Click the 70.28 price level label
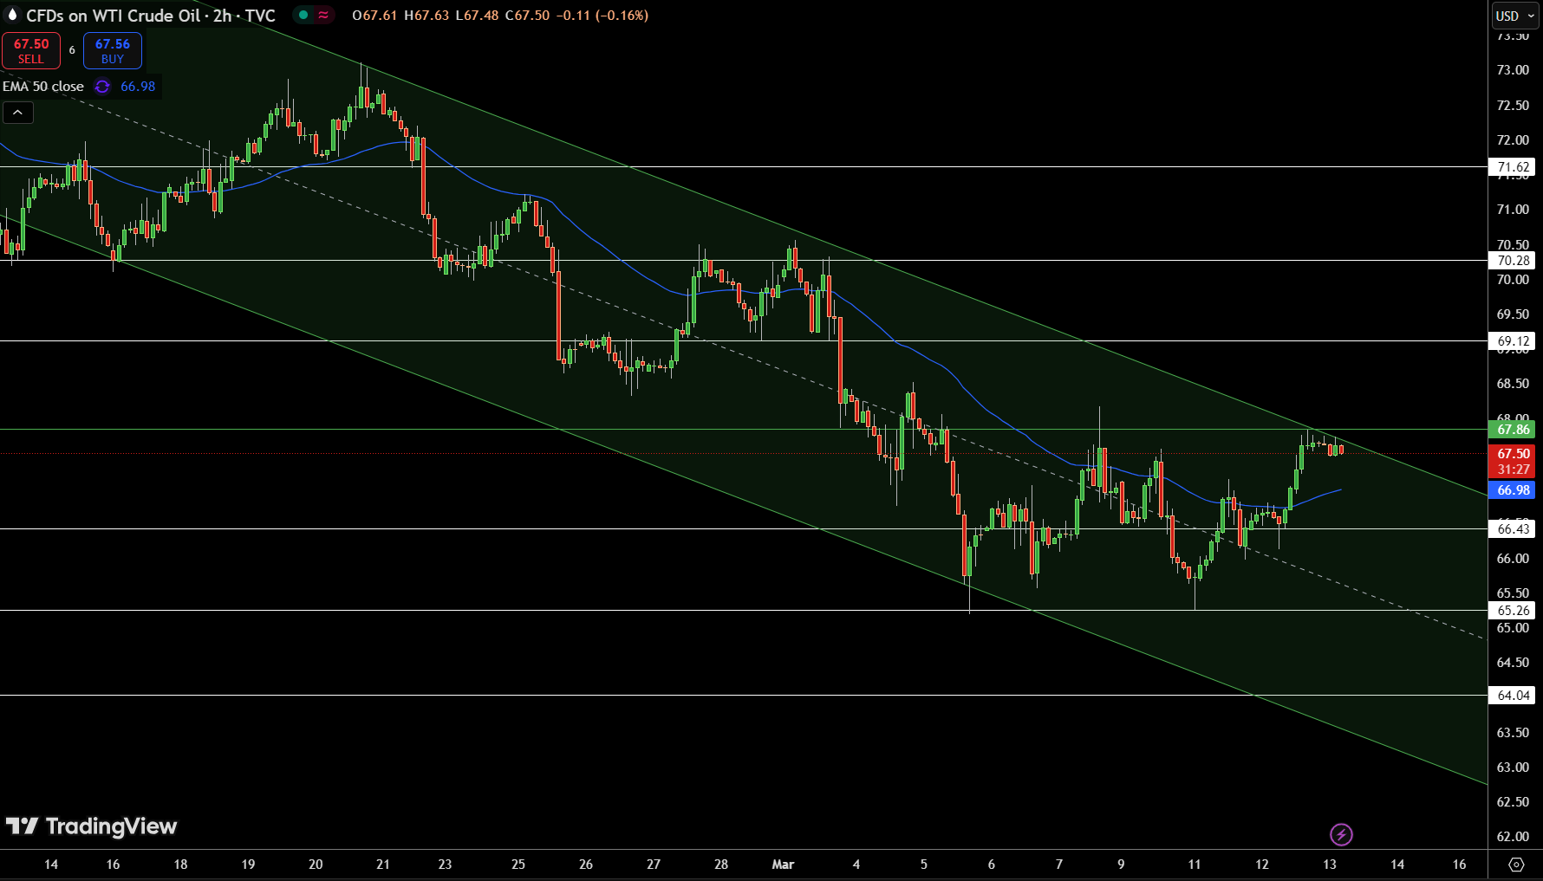The width and height of the screenshot is (1543, 881). pos(1513,261)
